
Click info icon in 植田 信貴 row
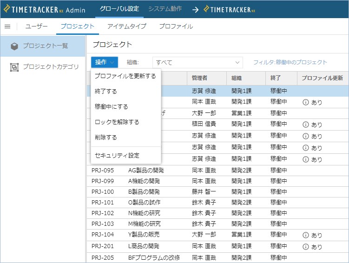click(x=306, y=125)
